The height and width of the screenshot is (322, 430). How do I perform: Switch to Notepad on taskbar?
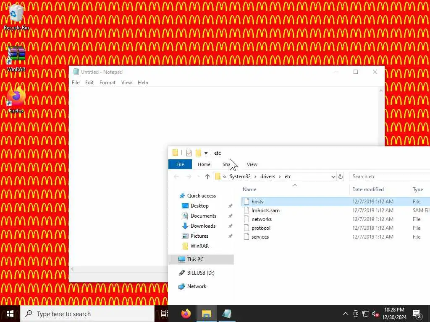click(227, 314)
